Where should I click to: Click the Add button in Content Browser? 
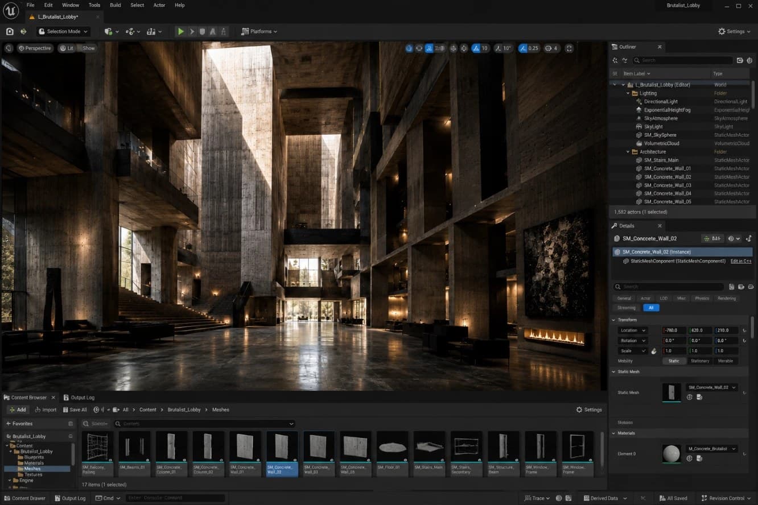(x=18, y=409)
